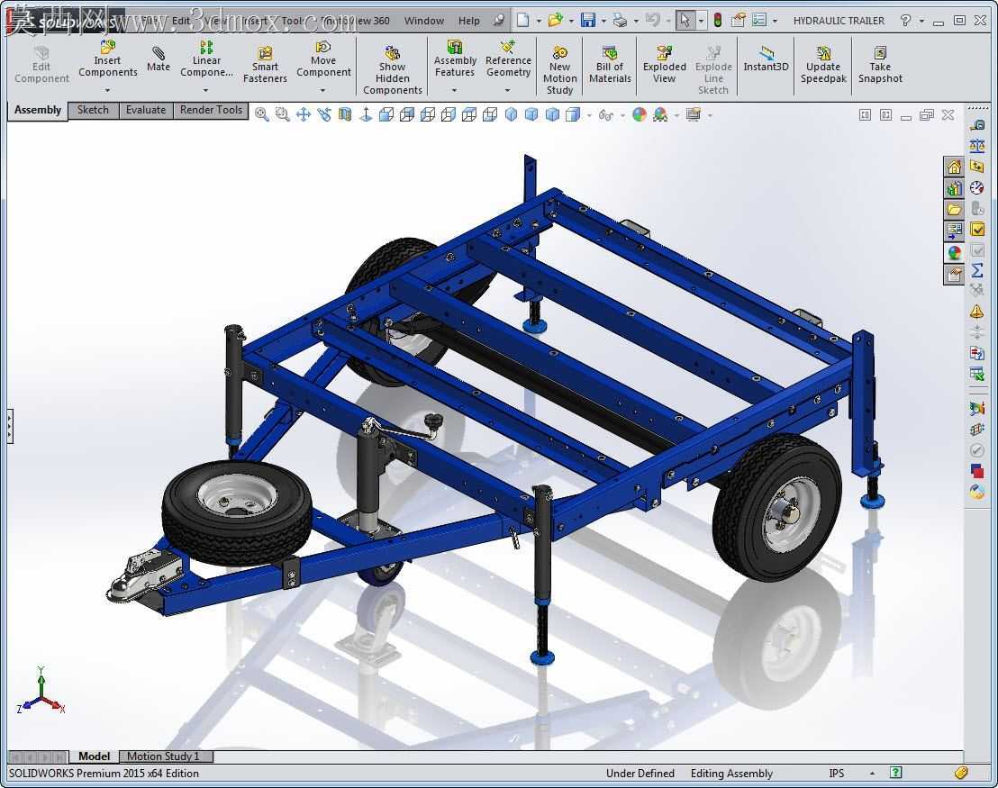Open Assembly Features
This screenshot has height=788, width=998.
(x=455, y=59)
